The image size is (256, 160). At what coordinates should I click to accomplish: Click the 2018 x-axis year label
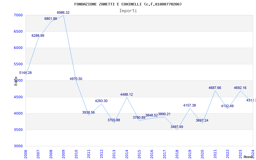[177, 154]
